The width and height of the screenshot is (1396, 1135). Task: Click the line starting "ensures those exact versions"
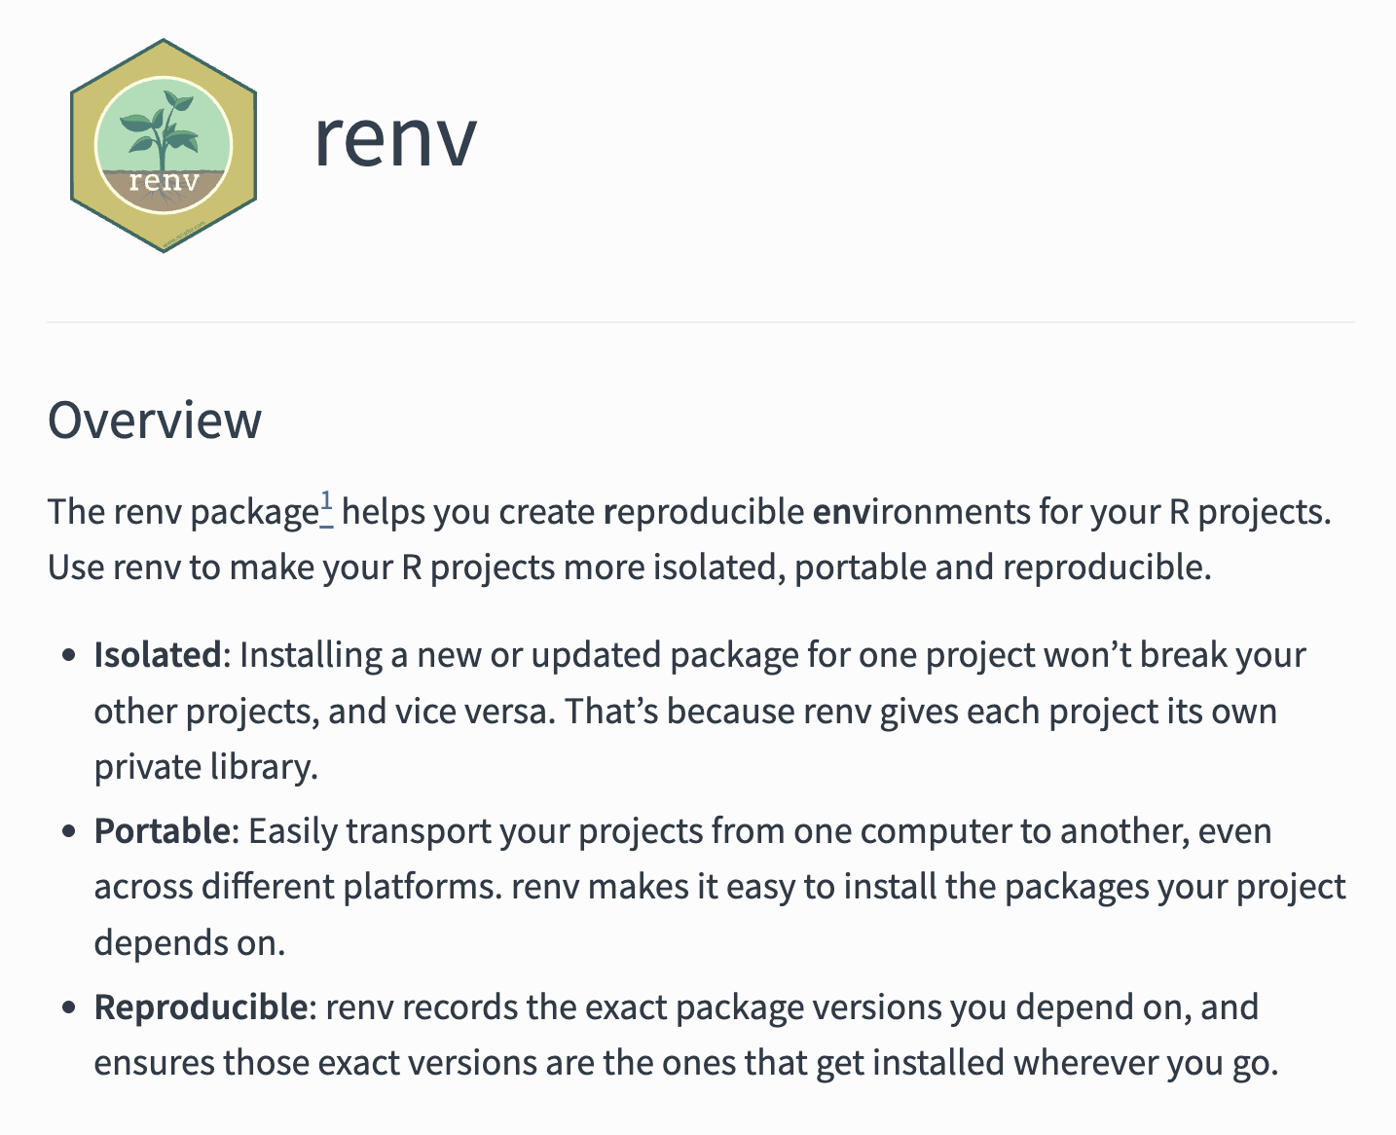(x=685, y=1062)
